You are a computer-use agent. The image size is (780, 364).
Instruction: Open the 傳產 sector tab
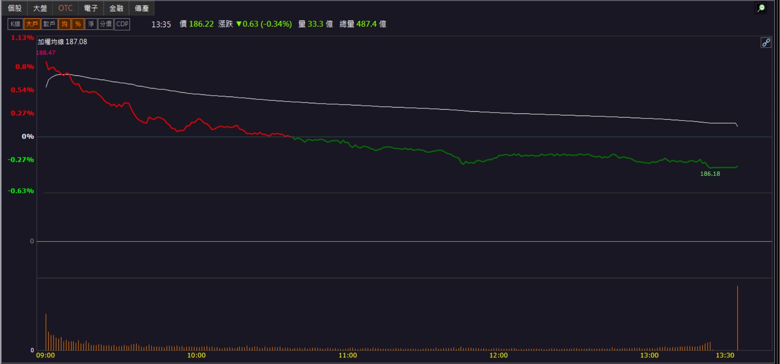(x=142, y=8)
